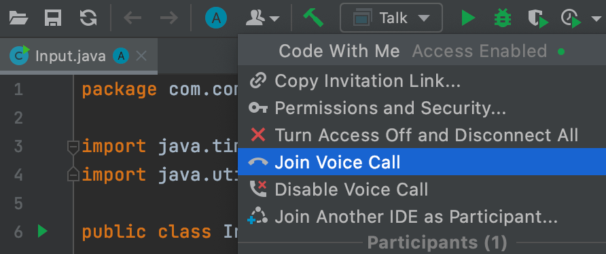Screen dimensions: 606x254
Task: Click the Forward navigation arrow
Action: [169, 18]
